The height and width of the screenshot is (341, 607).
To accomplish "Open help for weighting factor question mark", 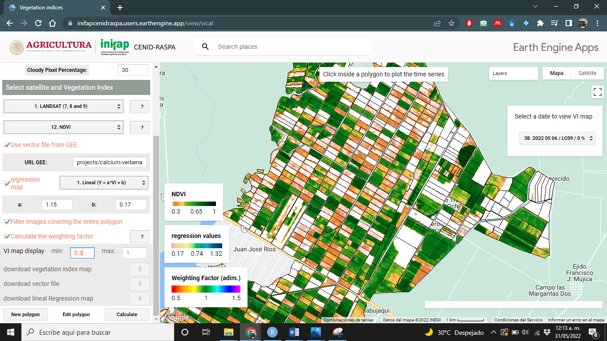I will tap(140, 237).
